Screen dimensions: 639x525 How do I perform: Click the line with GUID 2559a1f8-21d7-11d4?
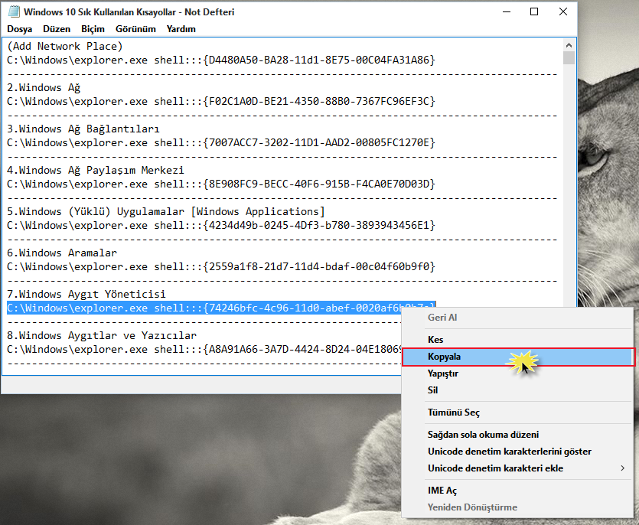(x=221, y=266)
